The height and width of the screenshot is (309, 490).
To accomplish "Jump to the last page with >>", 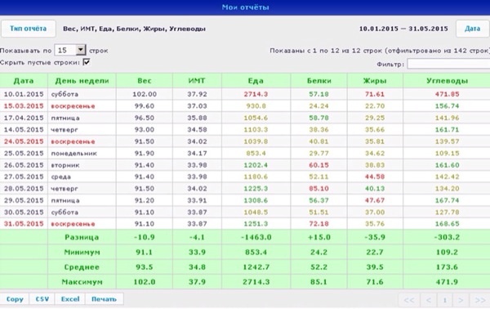I will (479, 300).
